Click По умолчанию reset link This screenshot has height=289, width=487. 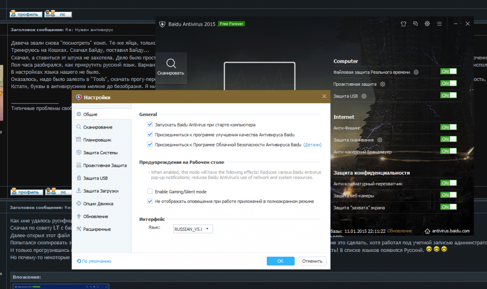click(97, 261)
